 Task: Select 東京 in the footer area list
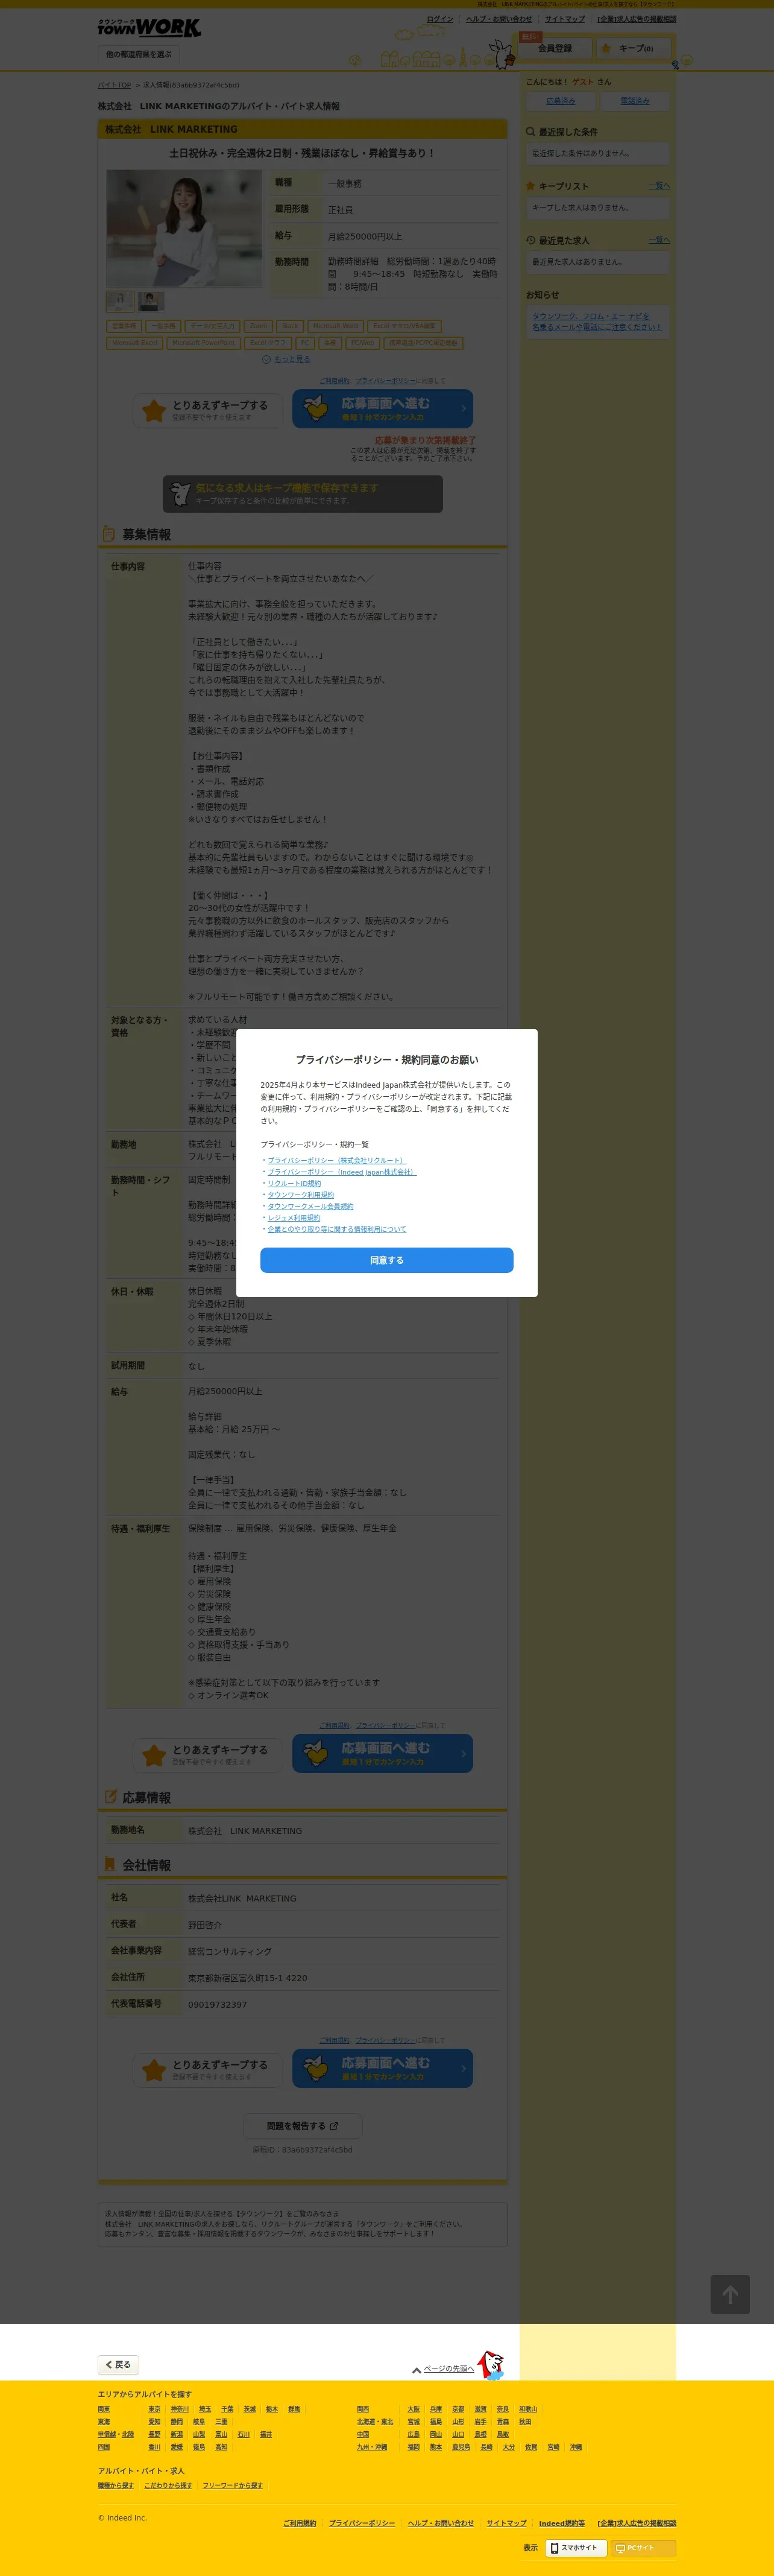pos(154,2409)
